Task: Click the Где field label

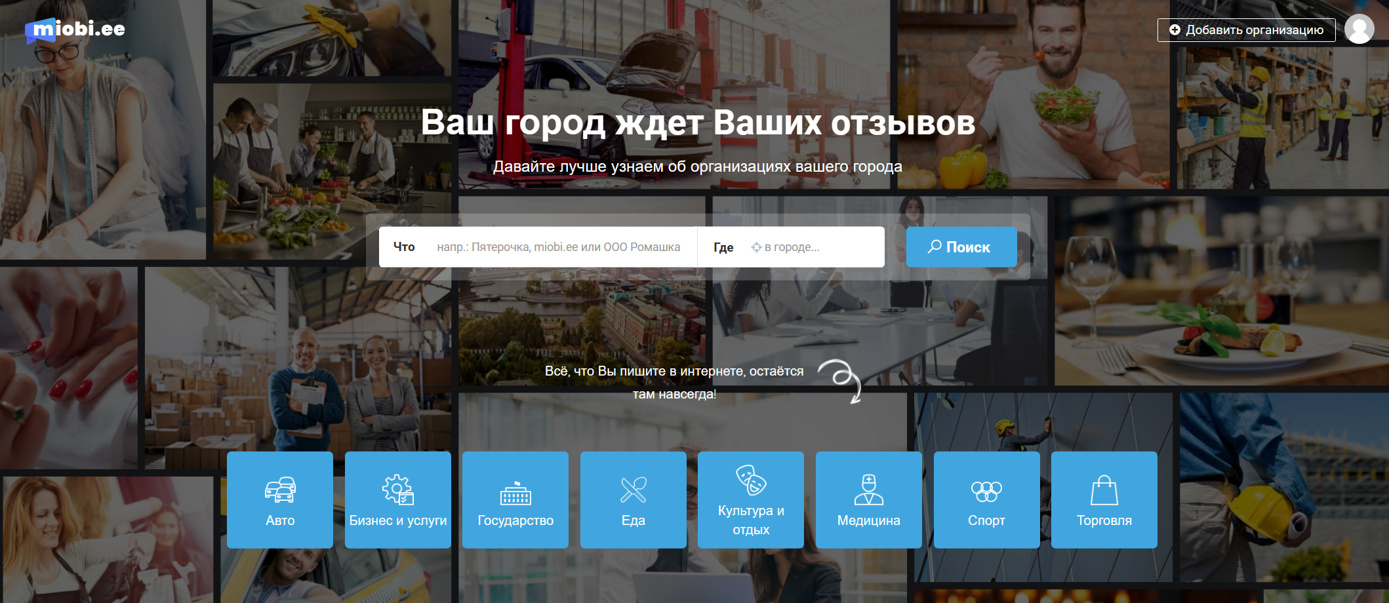Action: (x=723, y=247)
